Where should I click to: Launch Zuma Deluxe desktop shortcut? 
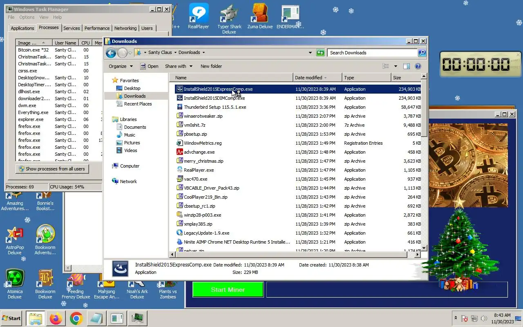click(260, 16)
